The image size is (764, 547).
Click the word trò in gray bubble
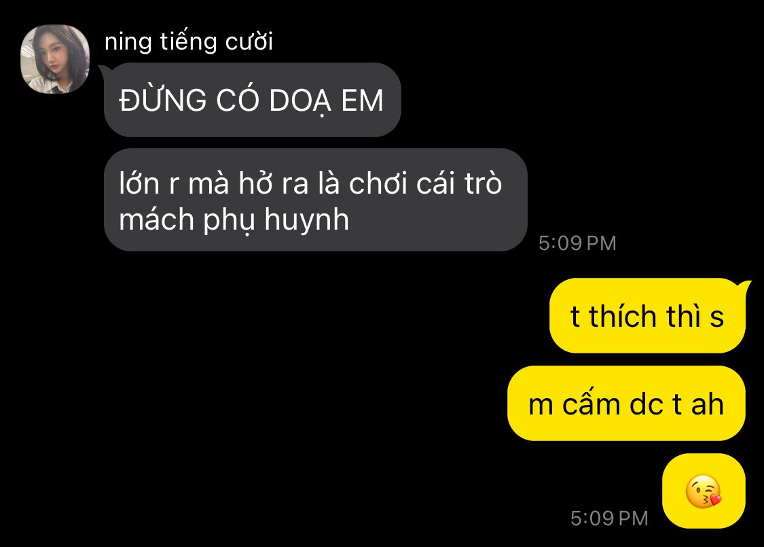point(483,183)
